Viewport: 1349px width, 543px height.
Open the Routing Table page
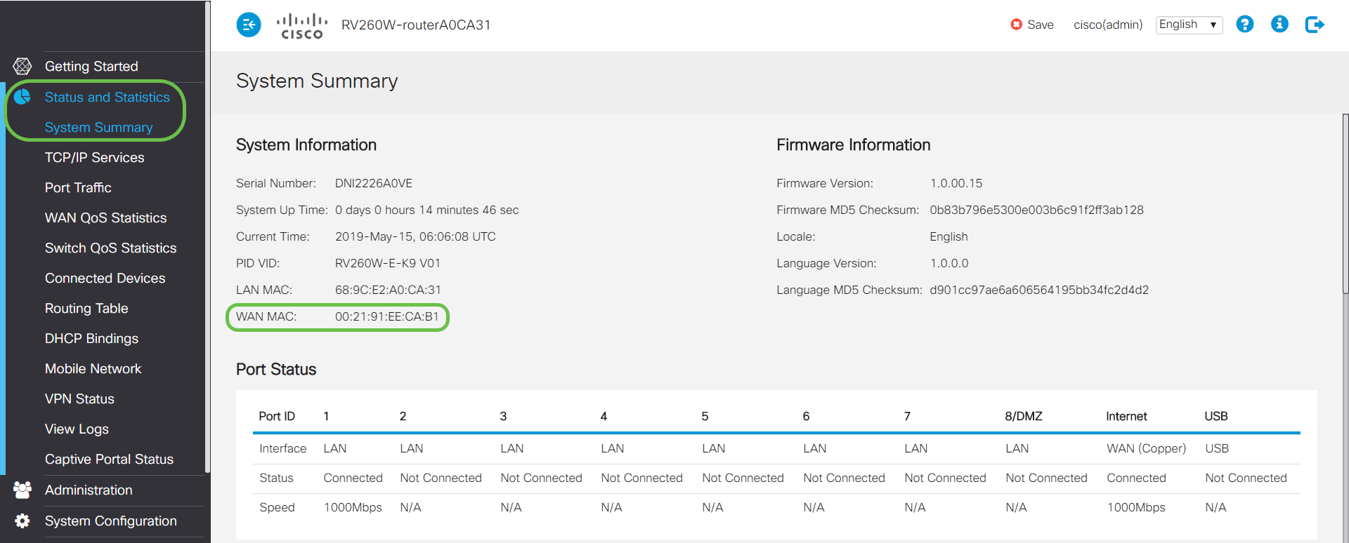point(86,308)
